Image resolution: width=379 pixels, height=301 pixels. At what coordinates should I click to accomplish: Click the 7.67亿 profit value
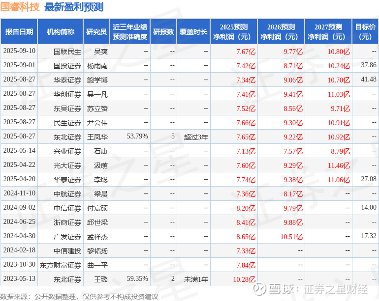pyautogui.click(x=246, y=52)
